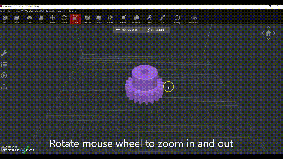The width and height of the screenshot is (283, 159).
Task: Click the Delete model tool
Action: point(17,19)
